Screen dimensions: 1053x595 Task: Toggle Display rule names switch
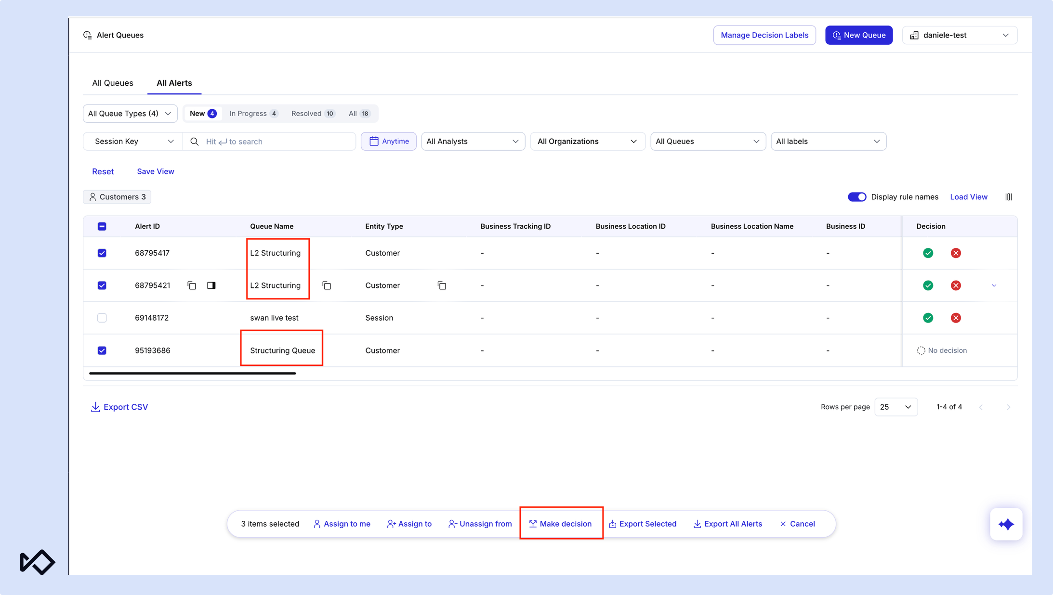click(857, 197)
